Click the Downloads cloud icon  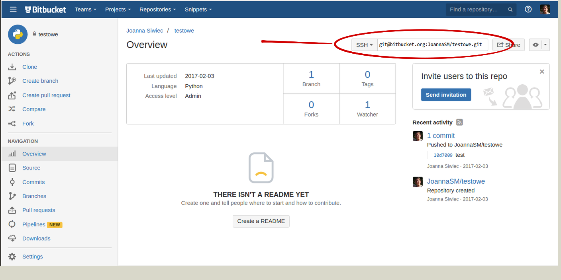[x=12, y=238]
